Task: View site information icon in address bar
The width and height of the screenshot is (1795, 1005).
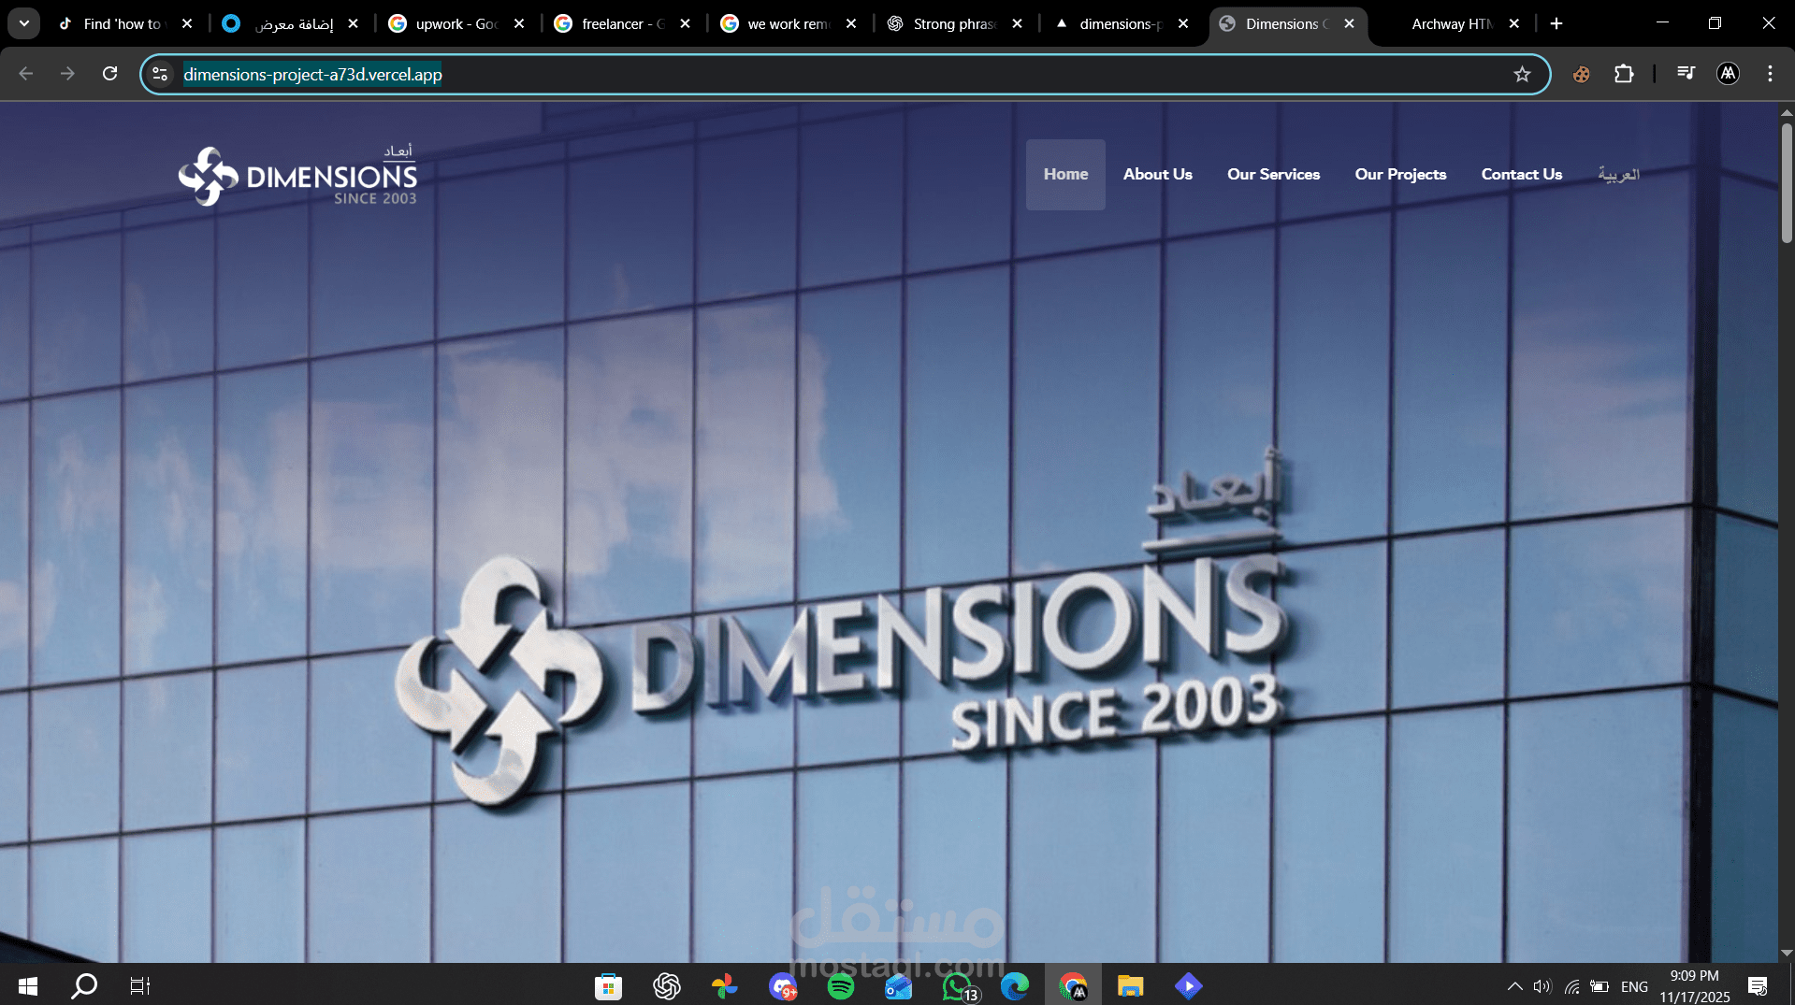Action: pyautogui.click(x=160, y=74)
